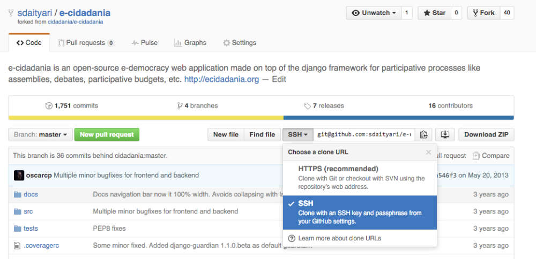Image resolution: width=536 pixels, height=259 pixels.
Task: Click the git clone URL field
Action: (364, 135)
